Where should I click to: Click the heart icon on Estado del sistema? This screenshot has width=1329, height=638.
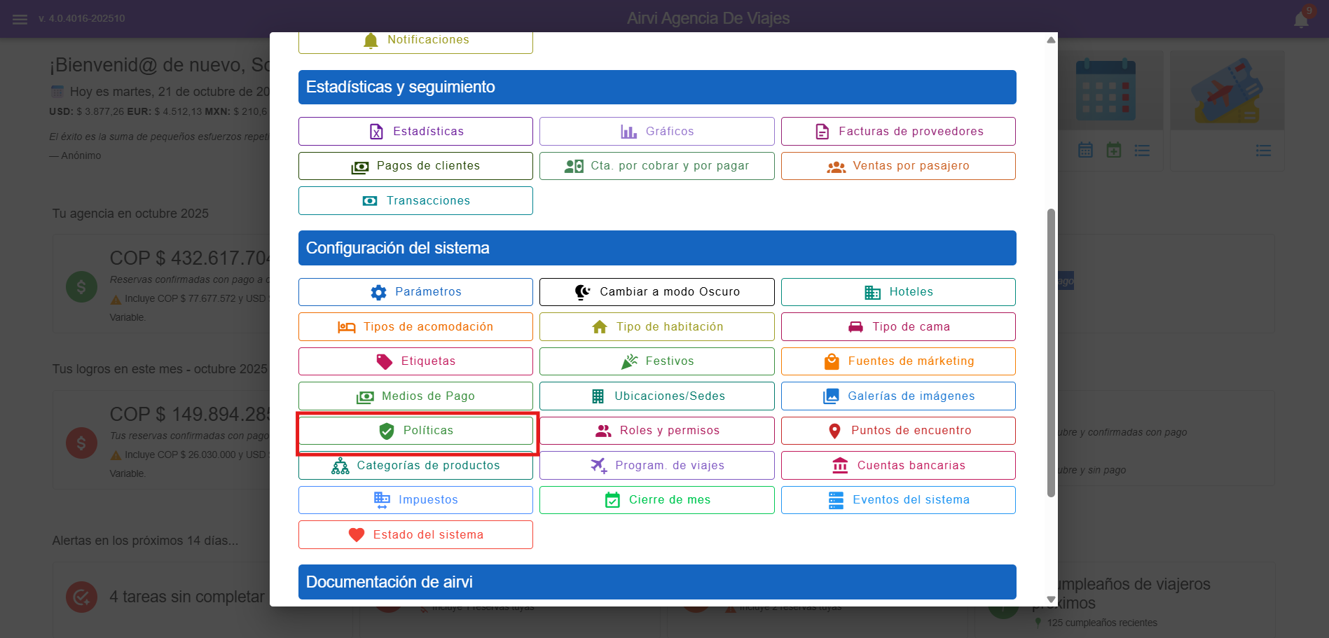coord(357,535)
